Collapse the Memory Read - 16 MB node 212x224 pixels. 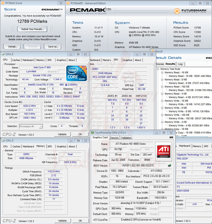tap(162, 73)
